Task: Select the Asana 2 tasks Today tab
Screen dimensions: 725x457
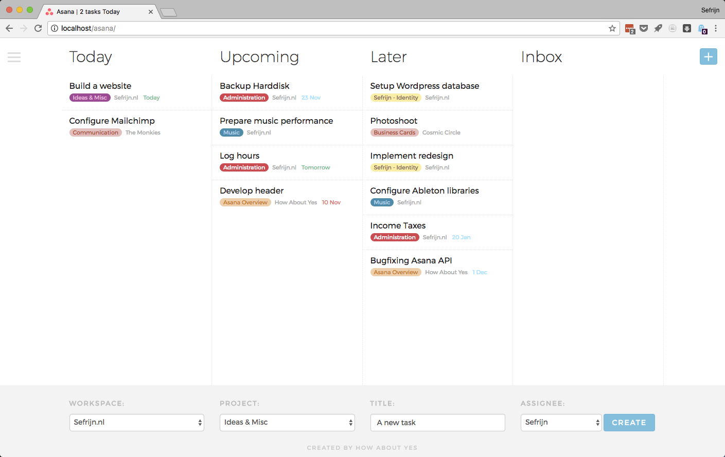Action: pos(97,11)
